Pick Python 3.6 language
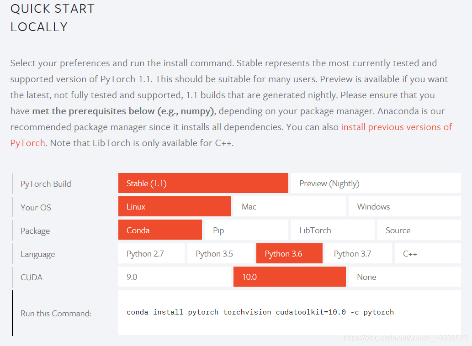The image size is (472, 346). coord(289,253)
